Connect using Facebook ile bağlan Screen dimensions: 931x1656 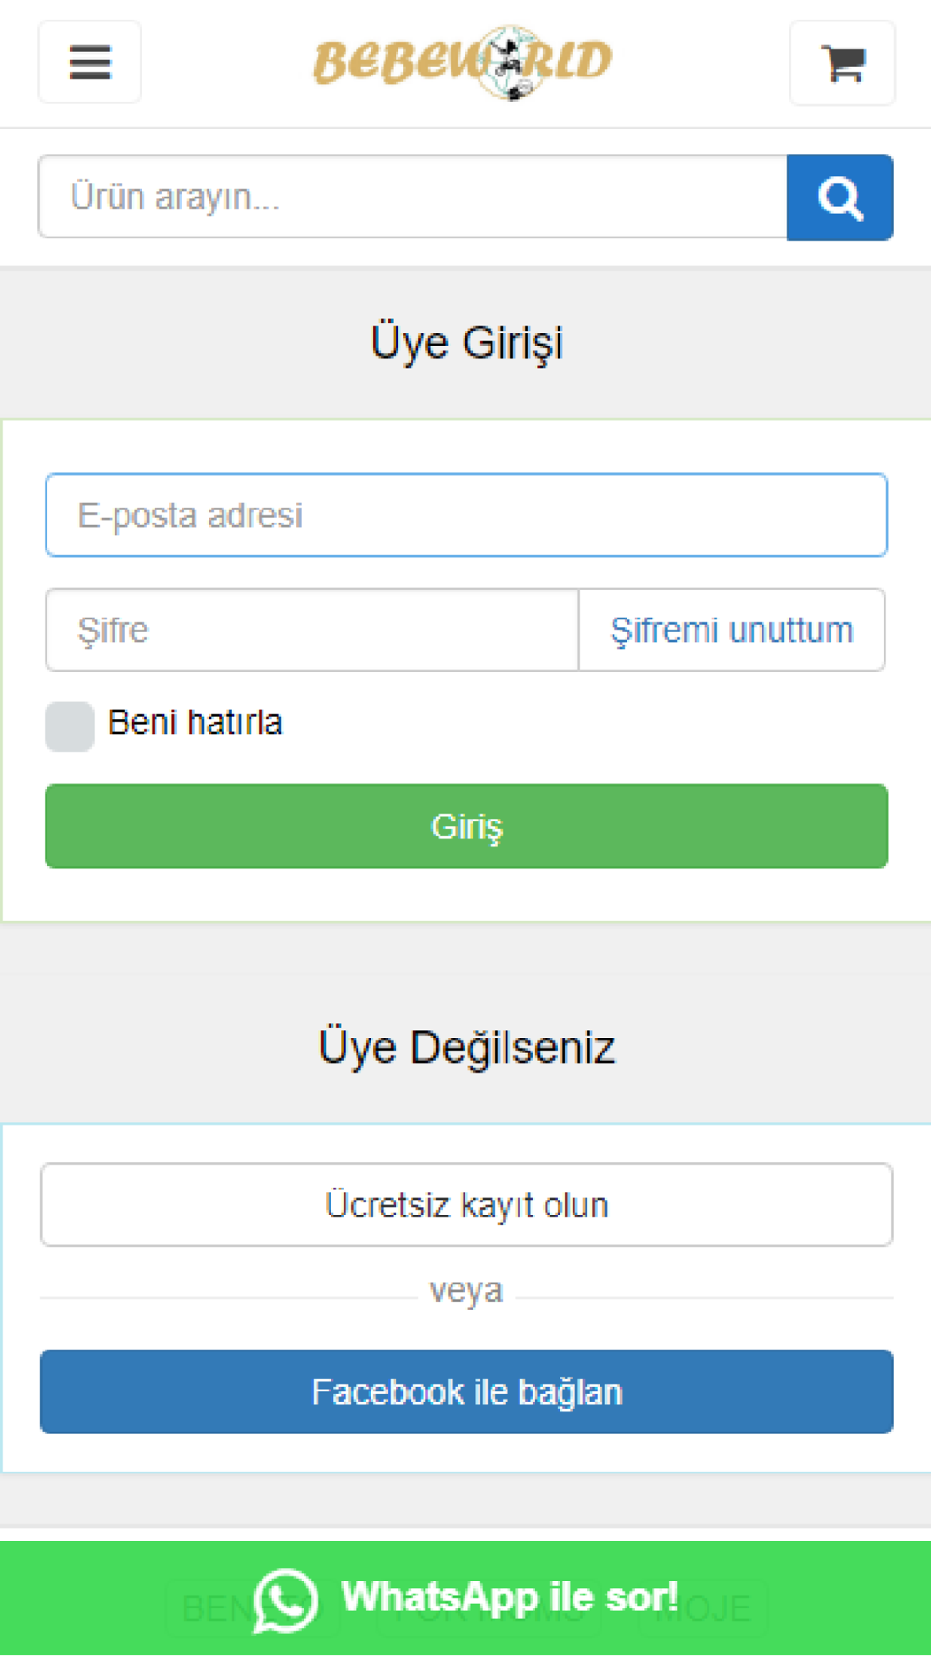pos(466,1391)
